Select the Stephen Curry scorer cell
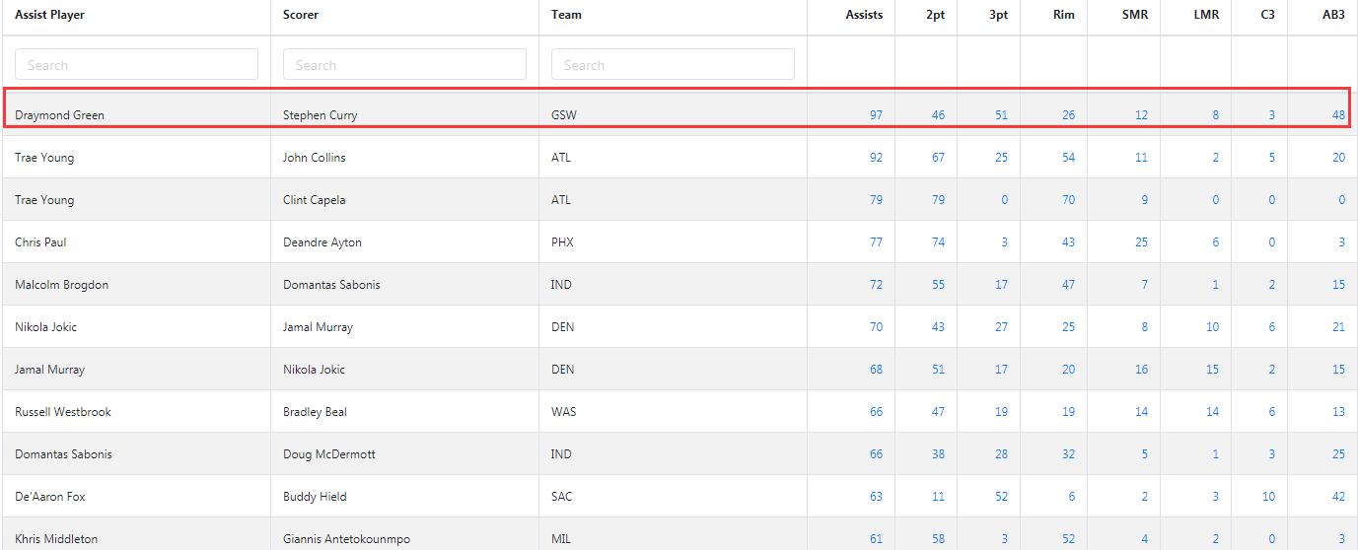1358x550 pixels. [404, 115]
